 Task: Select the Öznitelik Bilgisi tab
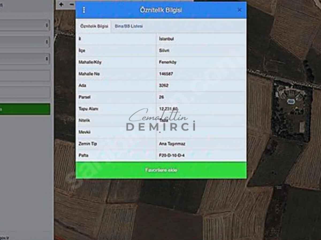pyautogui.click(x=94, y=26)
